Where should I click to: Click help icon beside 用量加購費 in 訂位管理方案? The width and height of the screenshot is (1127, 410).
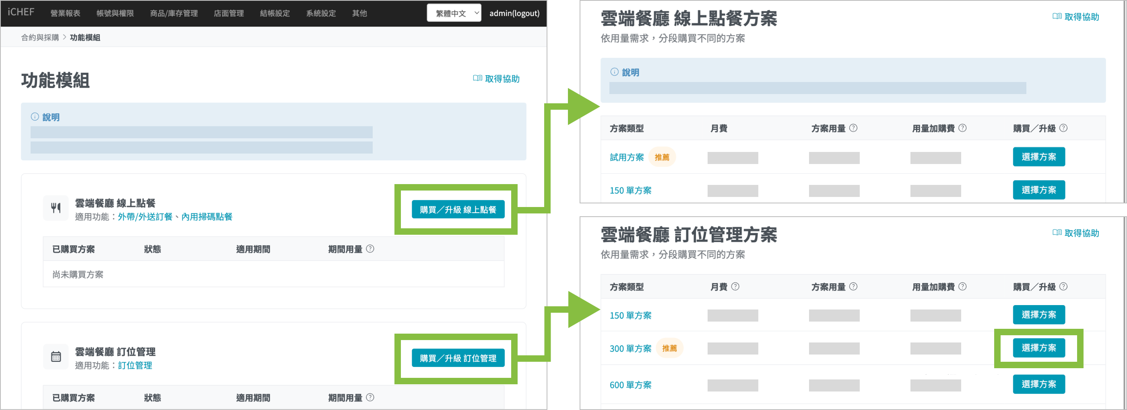click(962, 286)
